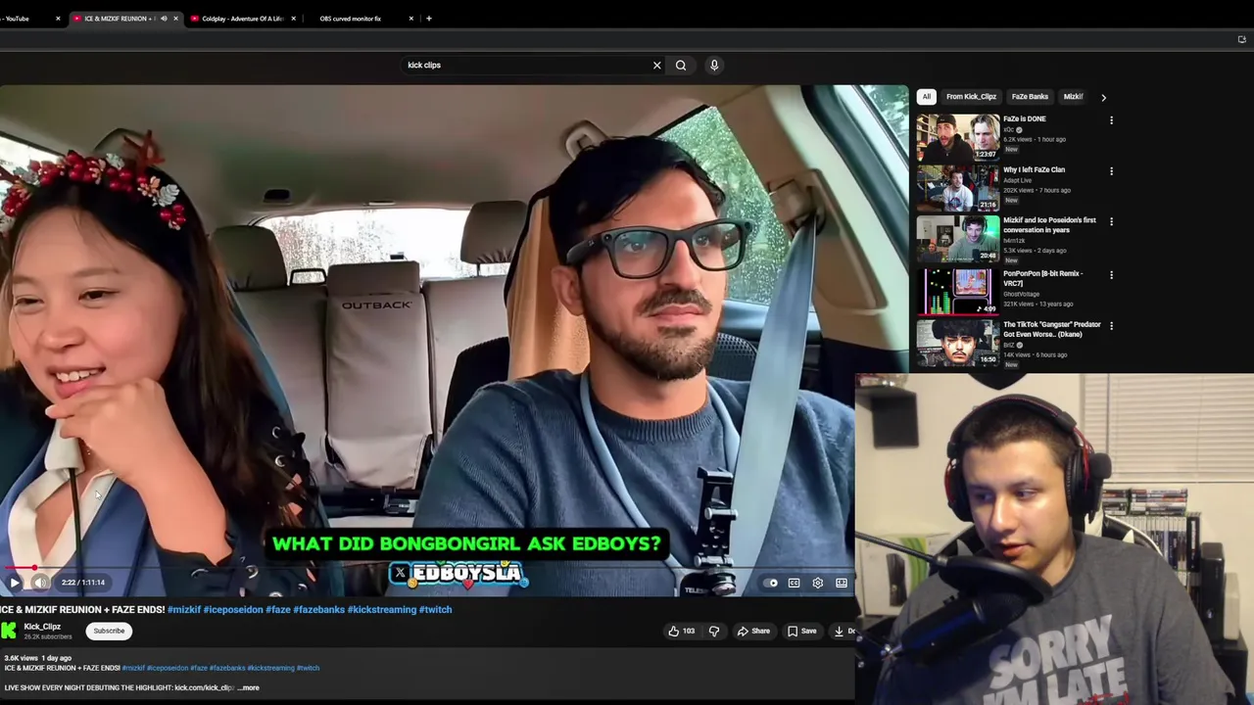Mute the video using the volume speaker icon

[40, 583]
